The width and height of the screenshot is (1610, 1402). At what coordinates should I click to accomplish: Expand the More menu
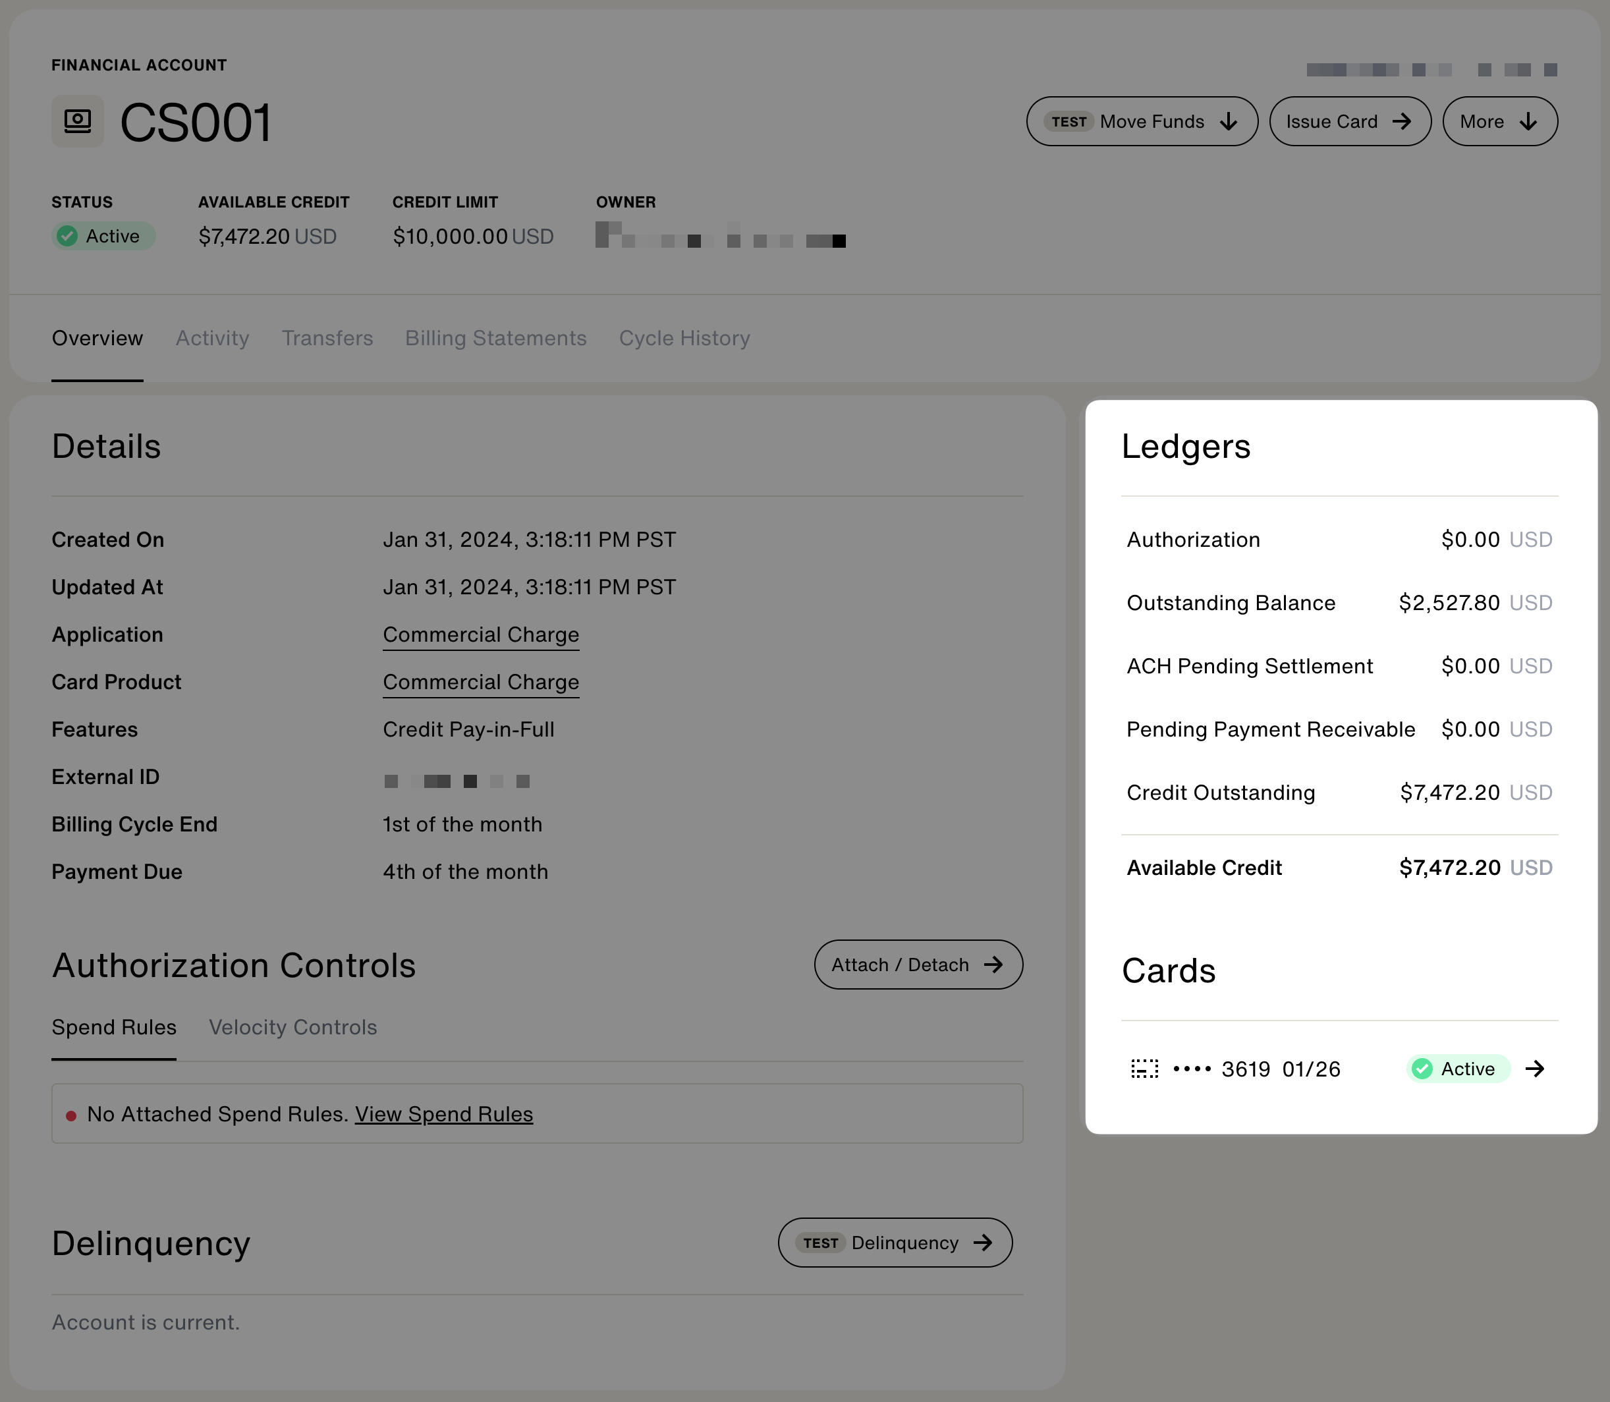pos(1499,121)
